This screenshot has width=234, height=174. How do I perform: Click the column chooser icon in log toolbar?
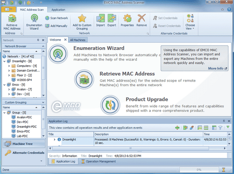point(214,128)
